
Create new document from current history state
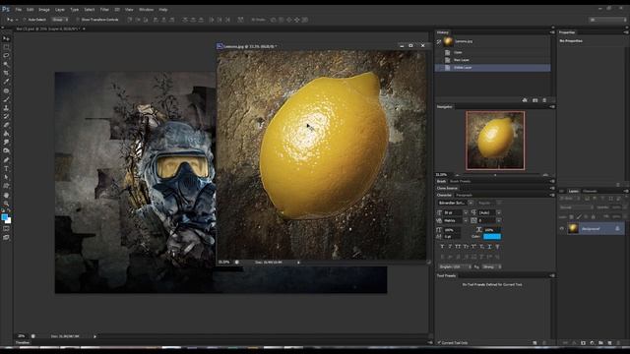pos(525,100)
